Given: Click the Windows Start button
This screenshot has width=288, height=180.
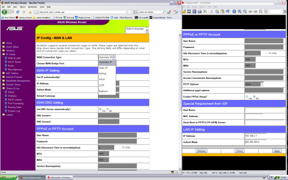Looking at the screenshot, I should (8, 178).
